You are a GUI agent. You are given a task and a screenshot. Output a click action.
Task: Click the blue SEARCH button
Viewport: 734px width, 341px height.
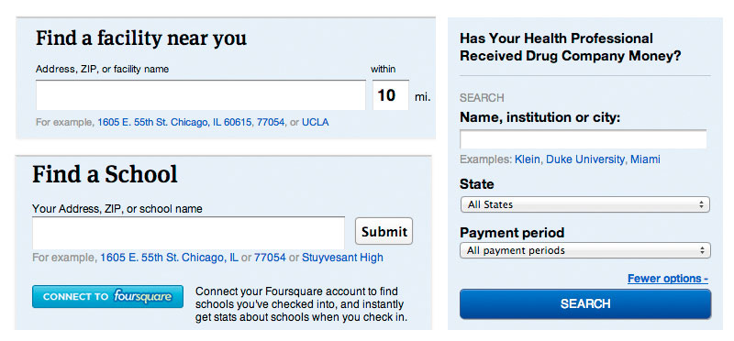[x=585, y=304]
